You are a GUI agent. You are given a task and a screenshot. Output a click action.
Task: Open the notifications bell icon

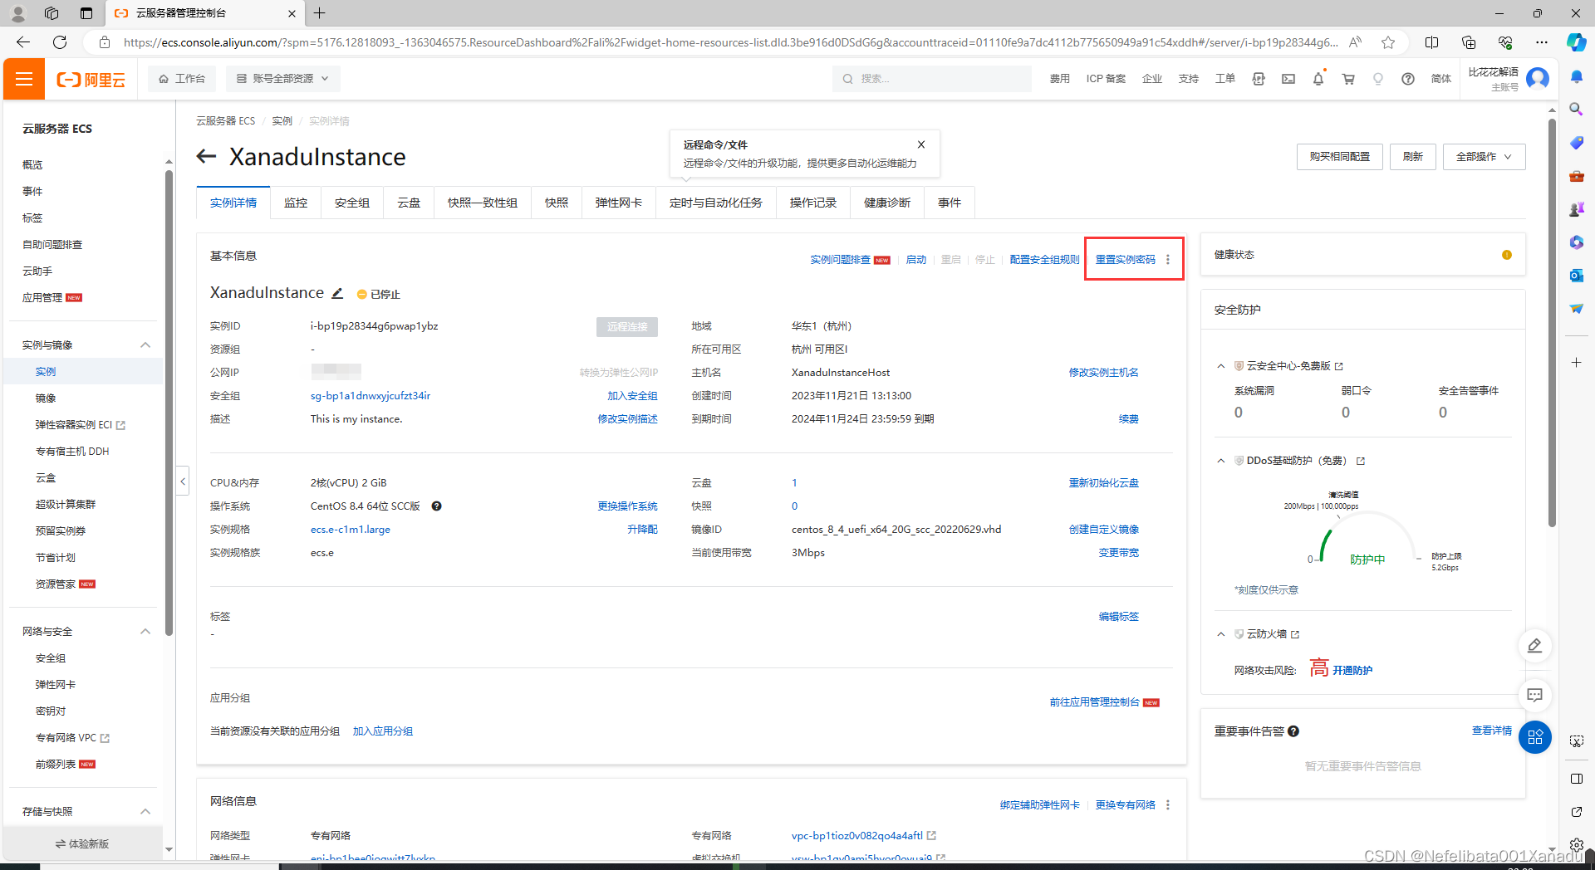pyautogui.click(x=1318, y=79)
